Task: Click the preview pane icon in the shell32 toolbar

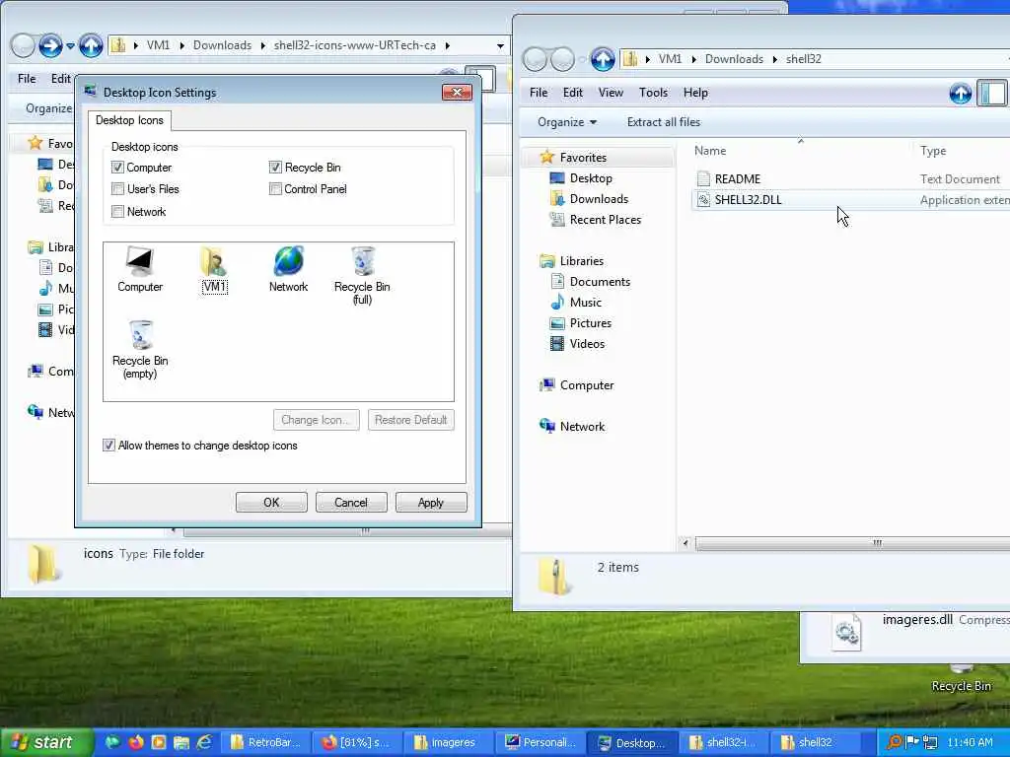Action: click(x=992, y=94)
